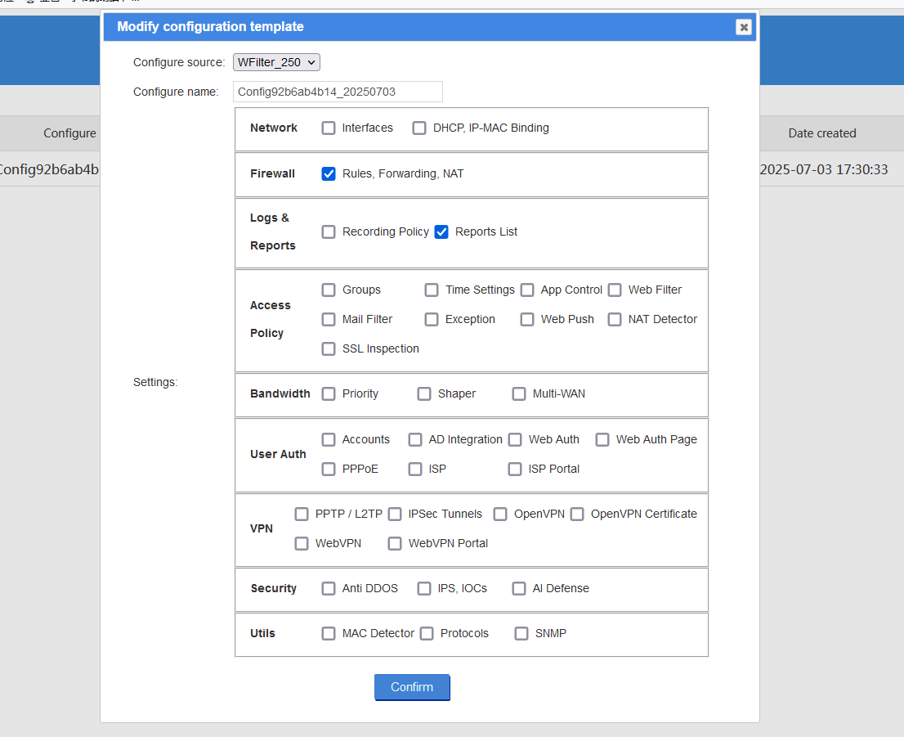Tick the Exception checkbox
Image resolution: width=904 pixels, height=737 pixels.
(x=432, y=319)
